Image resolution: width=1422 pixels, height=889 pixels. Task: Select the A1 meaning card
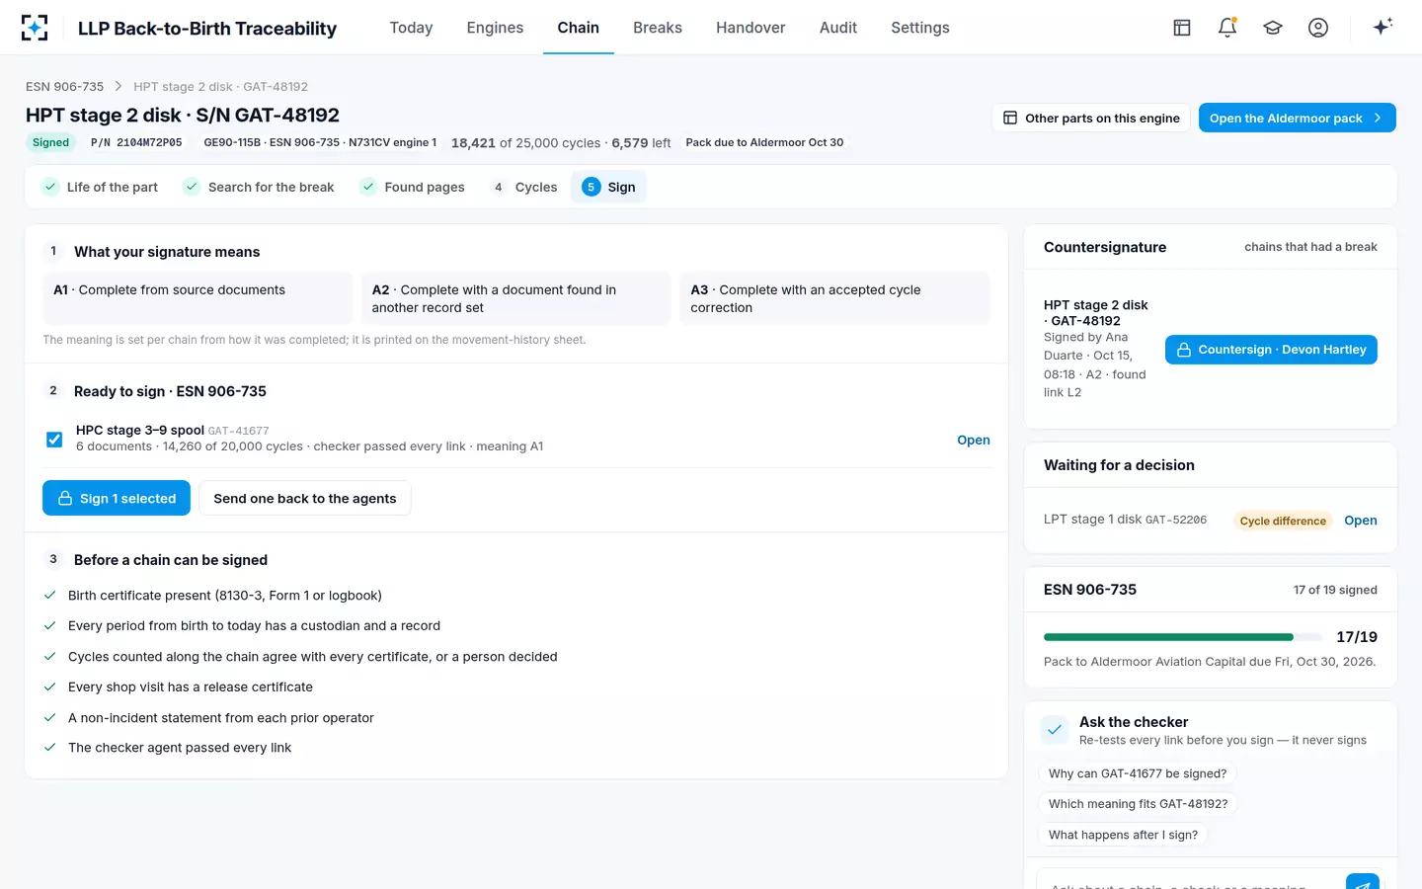tap(197, 298)
